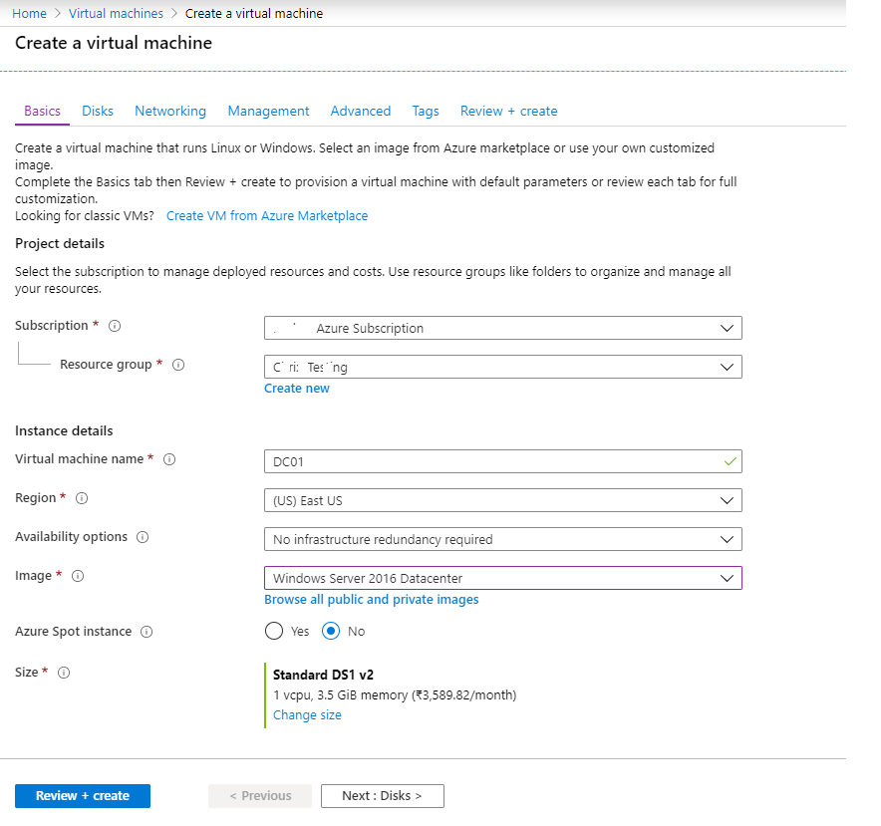The image size is (881, 826).
Task: Open the Image dropdown with Windows Server 2016
Action: [x=502, y=578]
